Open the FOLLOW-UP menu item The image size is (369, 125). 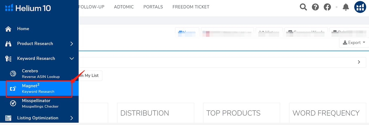click(x=91, y=7)
